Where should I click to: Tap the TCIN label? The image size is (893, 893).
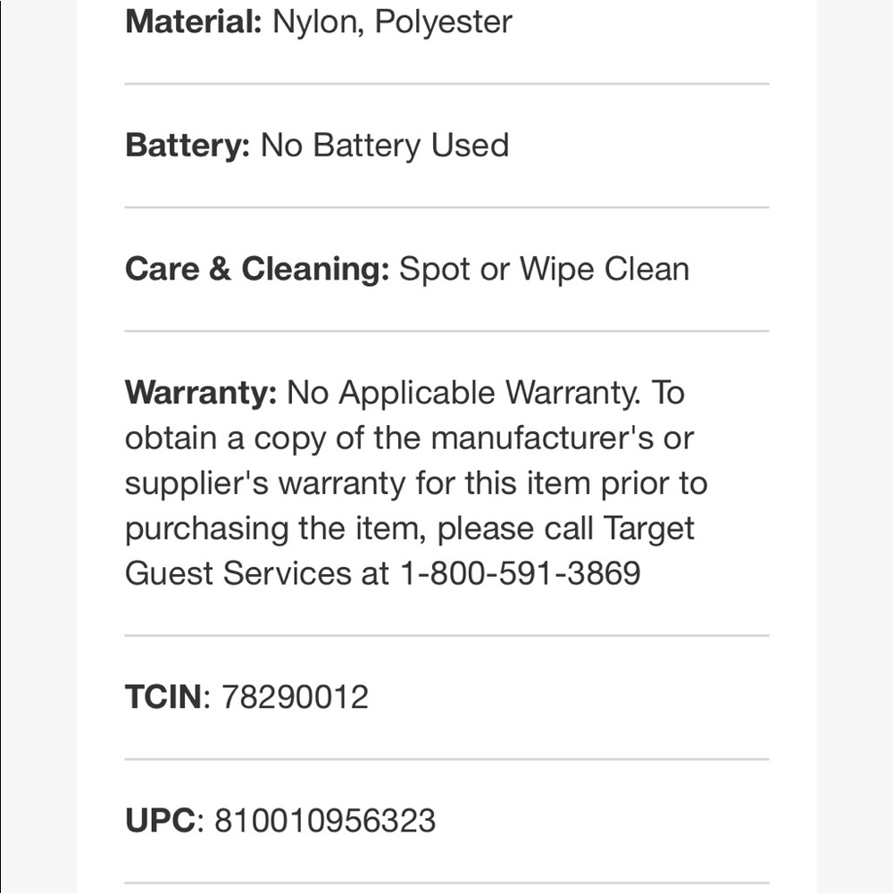pyautogui.click(x=163, y=697)
